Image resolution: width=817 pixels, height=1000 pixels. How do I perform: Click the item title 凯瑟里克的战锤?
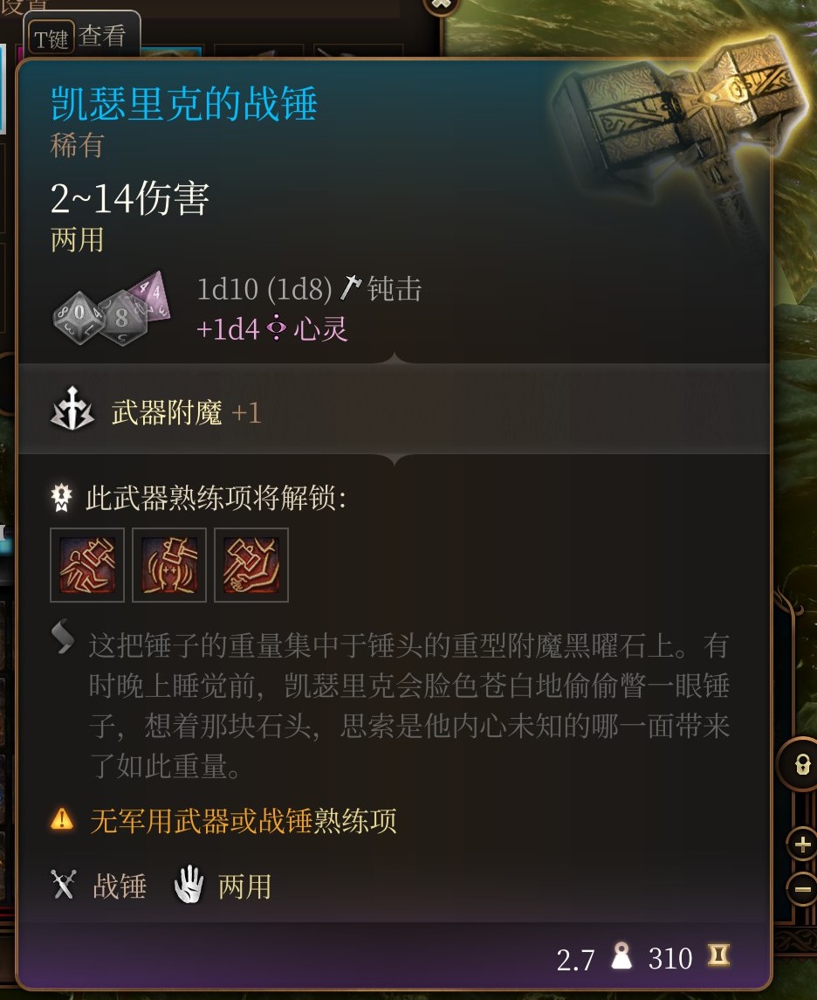tap(183, 103)
